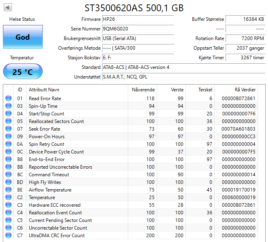Click the Nåverende column header
The height and width of the screenshot is (242, 268).
[143, 90]
